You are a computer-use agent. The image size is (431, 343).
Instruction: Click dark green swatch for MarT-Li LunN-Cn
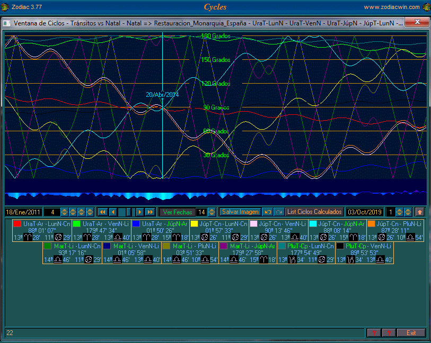(x=48, y=246)
